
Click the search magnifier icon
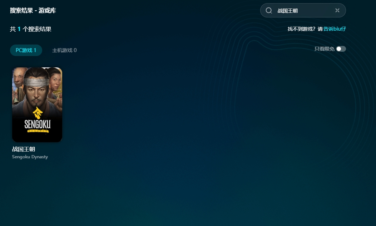(269, 10)
